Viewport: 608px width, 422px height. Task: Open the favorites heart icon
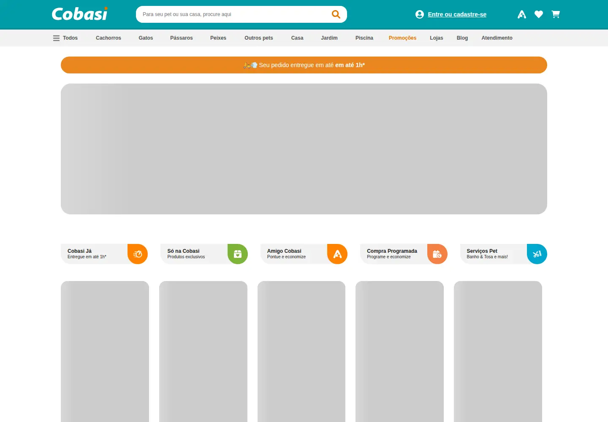[539, 14]
